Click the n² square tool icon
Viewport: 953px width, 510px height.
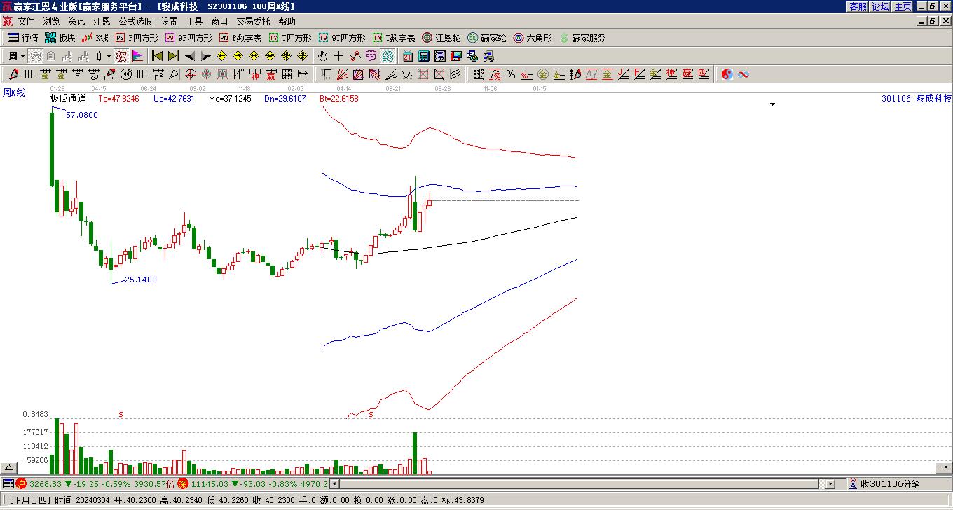[158, 74]
